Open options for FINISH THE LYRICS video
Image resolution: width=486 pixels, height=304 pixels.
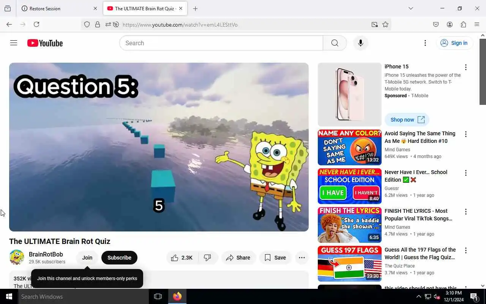pyautogui.click(x=466, y=212)
